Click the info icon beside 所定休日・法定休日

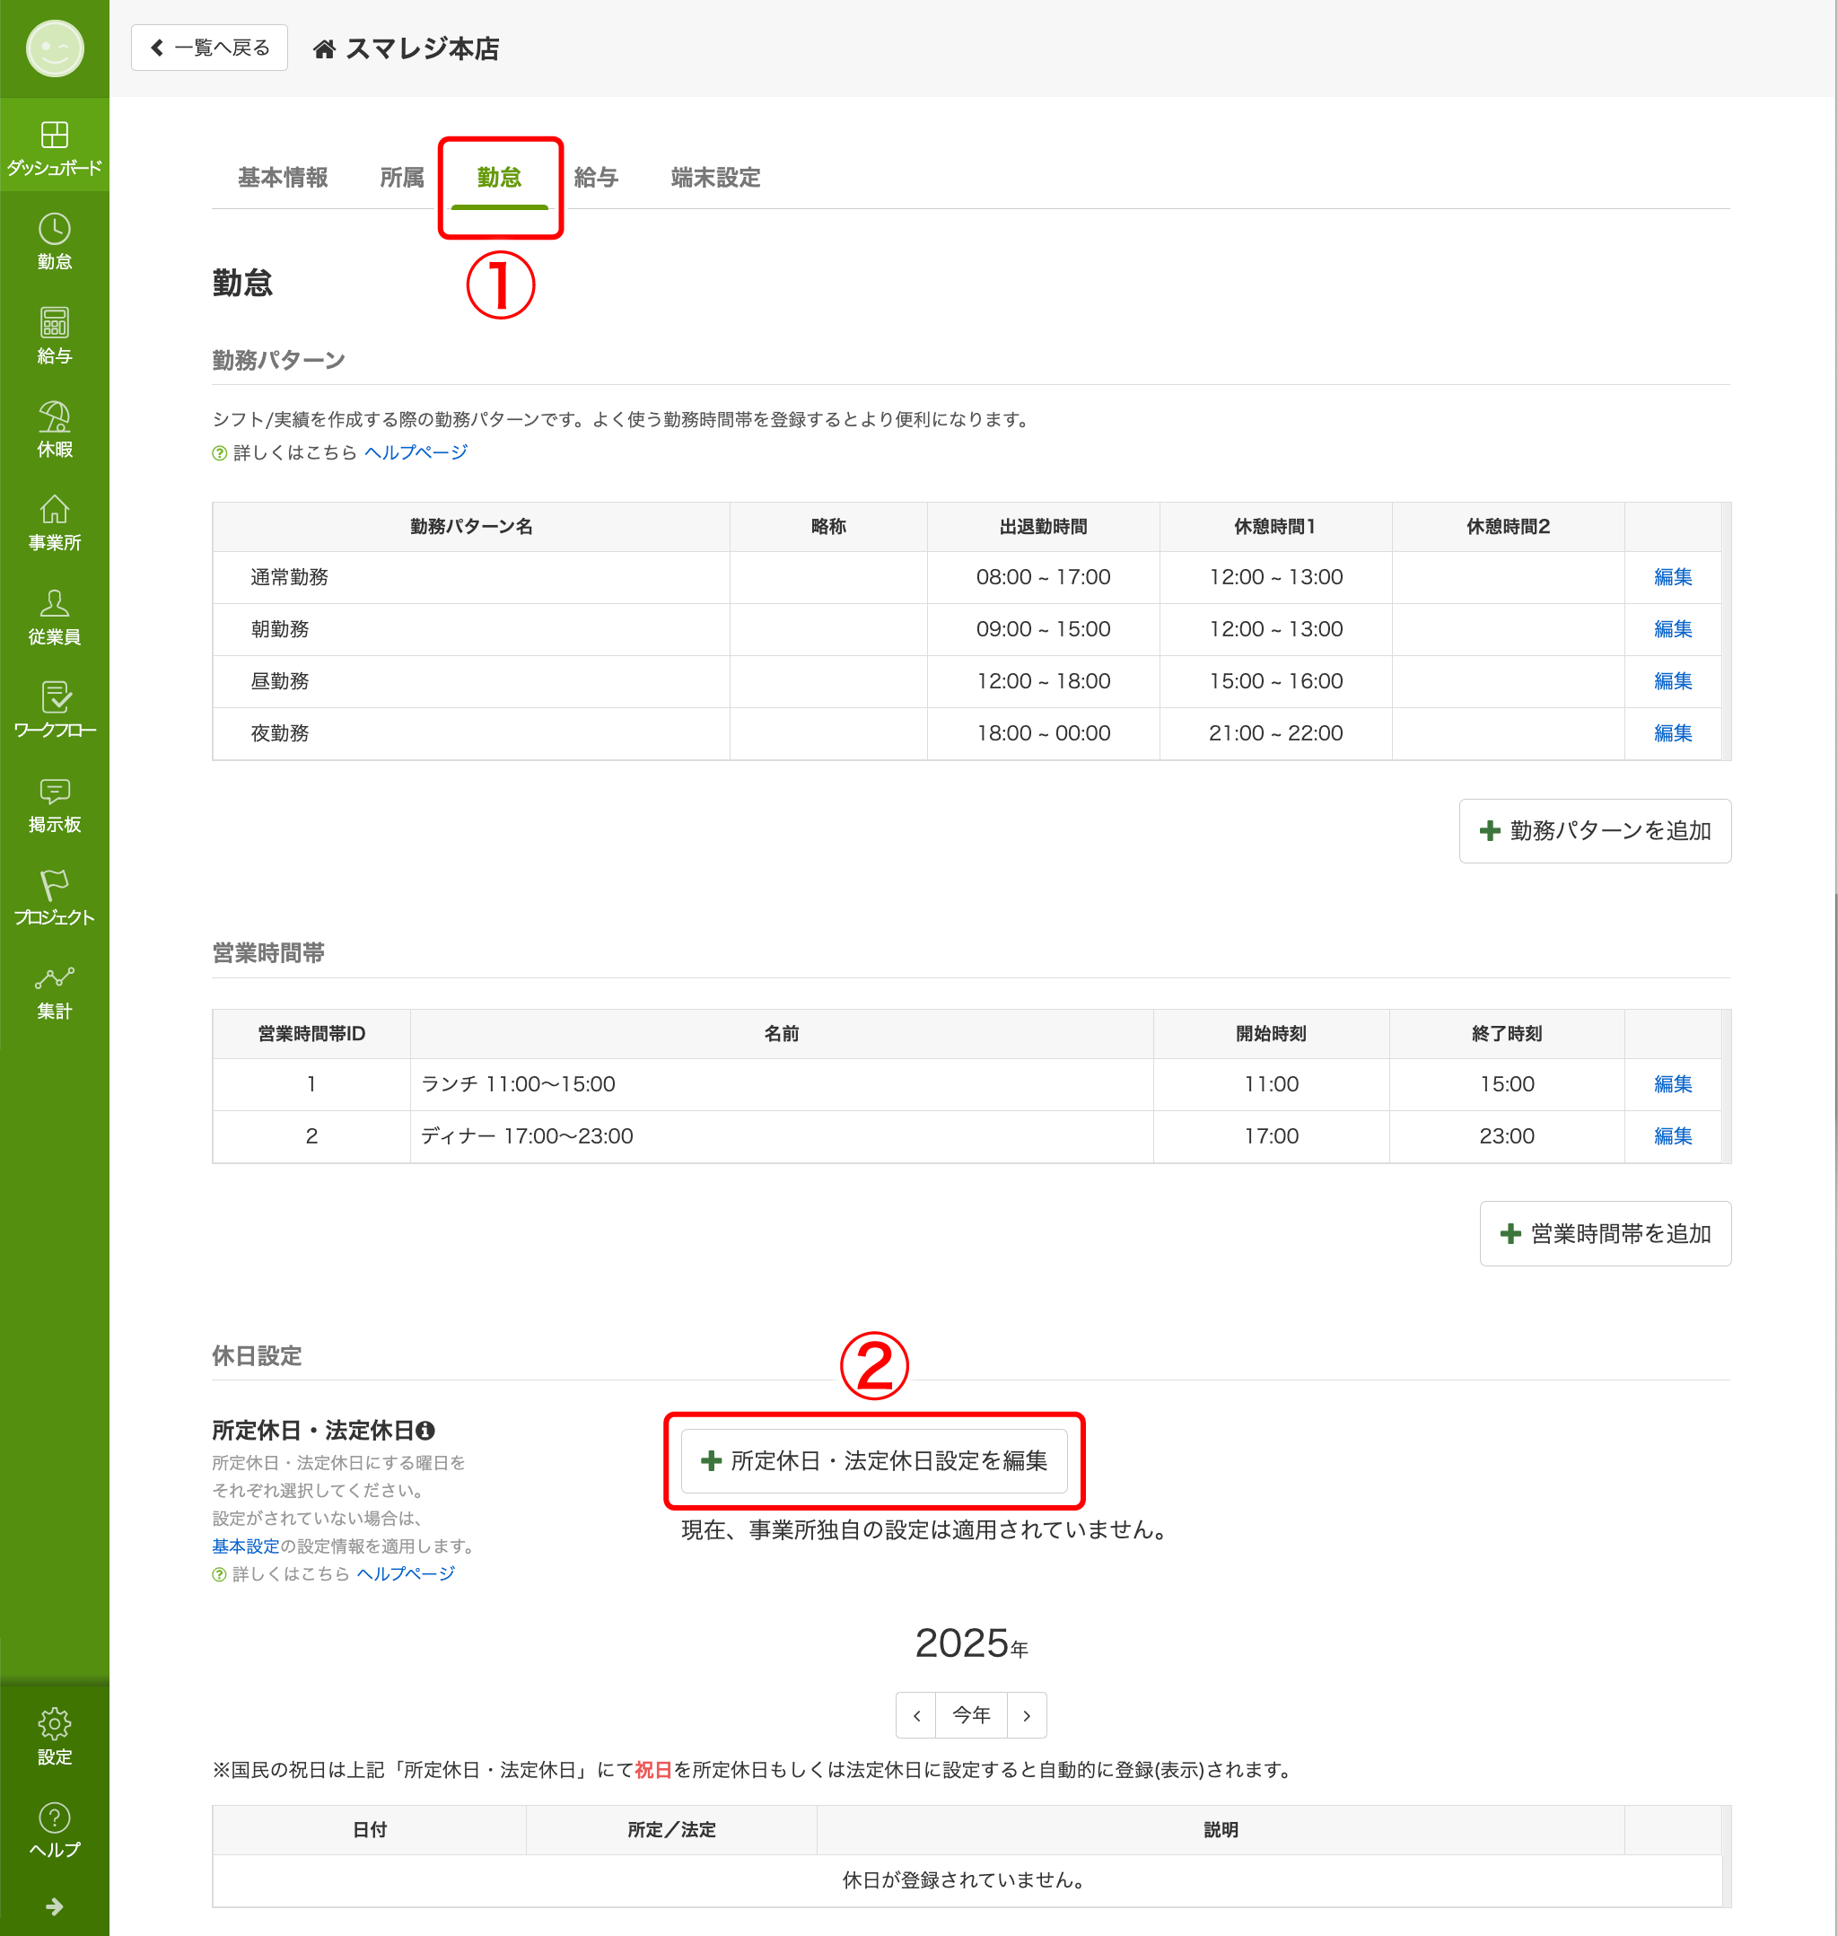425,1431
